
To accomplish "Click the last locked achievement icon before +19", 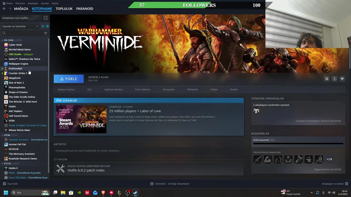I will pyautogui.click(x=319, y=159).
